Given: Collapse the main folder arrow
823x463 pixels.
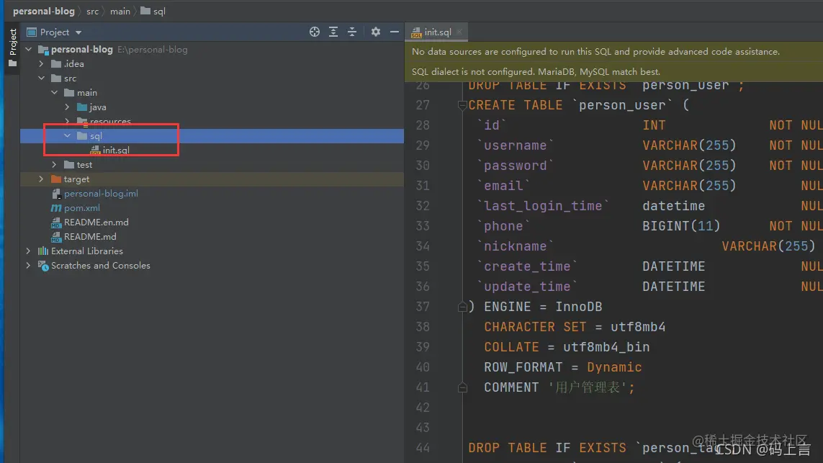Looking at the screenshot, I should tap(55, 92).
